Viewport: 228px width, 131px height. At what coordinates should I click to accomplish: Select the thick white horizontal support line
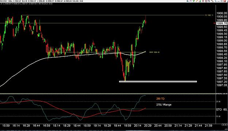click(158, 82)
